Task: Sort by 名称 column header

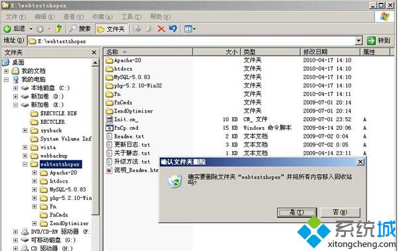Action: [x=148, y=52]
